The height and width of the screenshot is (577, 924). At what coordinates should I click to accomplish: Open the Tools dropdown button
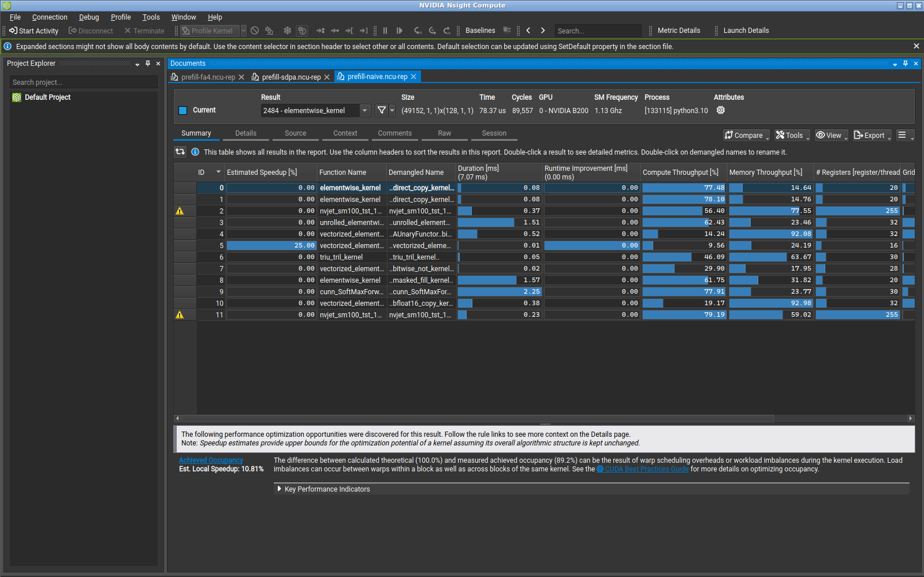(792, 135)
